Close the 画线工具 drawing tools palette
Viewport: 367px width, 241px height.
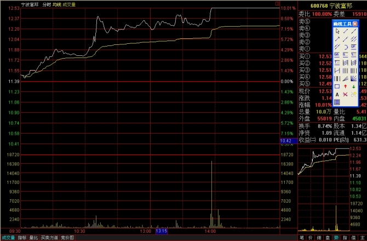click(354, 24)
